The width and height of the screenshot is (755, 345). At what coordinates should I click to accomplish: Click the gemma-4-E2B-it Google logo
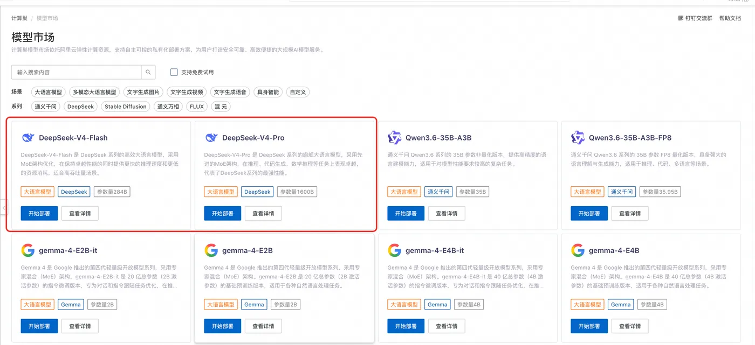click(28, 250)
